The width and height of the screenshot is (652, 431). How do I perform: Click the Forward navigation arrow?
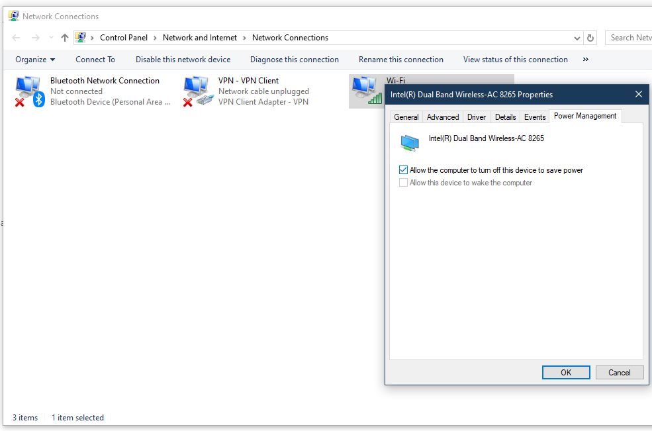[x=36, y=38]
